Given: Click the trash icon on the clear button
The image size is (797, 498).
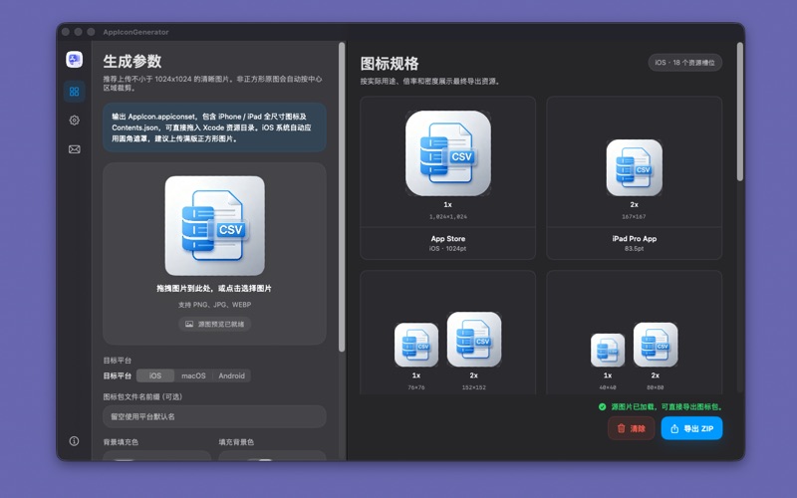Looking at the screenshot, I should (x=621, y=428).
